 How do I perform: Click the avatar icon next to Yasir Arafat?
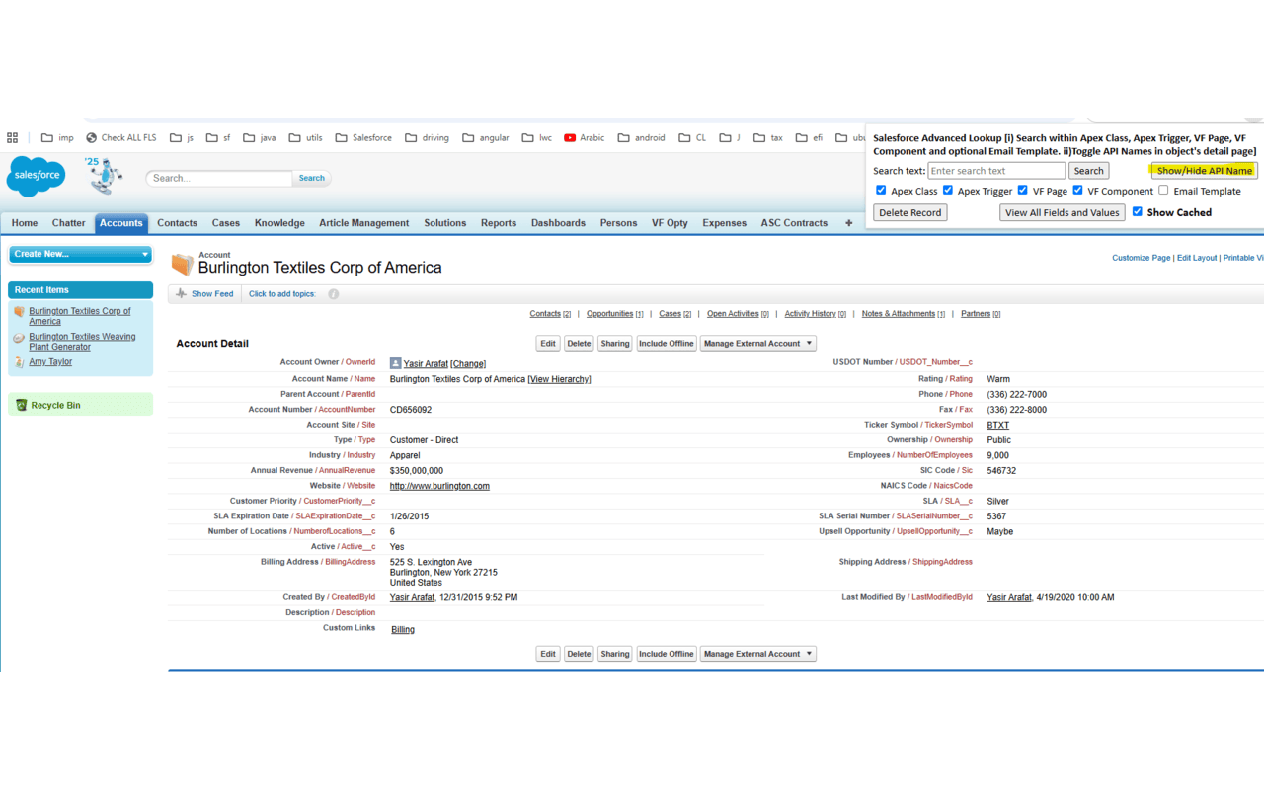(x=395, y=363)
